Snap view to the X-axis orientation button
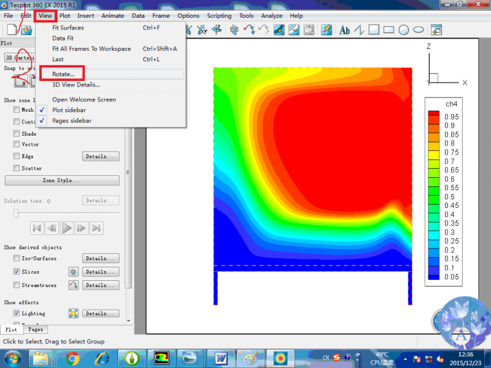The image size is (491, 368). click(21, 81)
